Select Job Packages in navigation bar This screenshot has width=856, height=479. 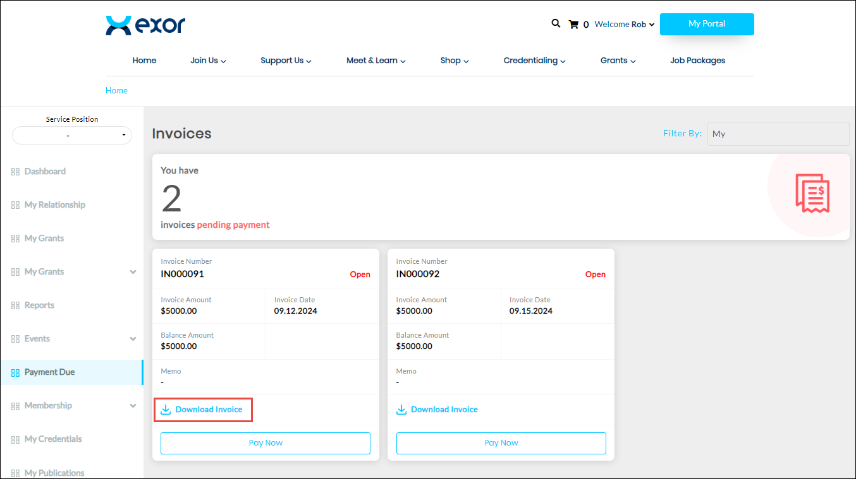pos(697,61)
